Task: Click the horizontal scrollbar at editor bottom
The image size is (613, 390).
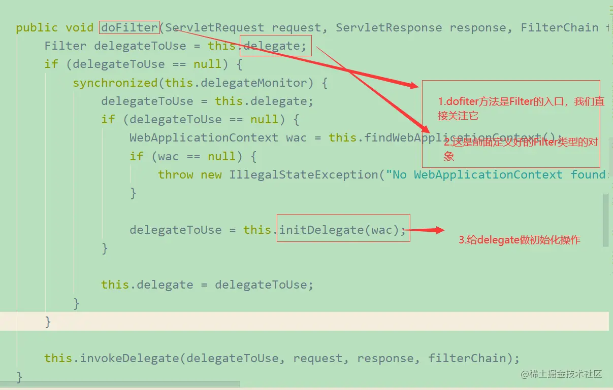Action: [120, 384]
